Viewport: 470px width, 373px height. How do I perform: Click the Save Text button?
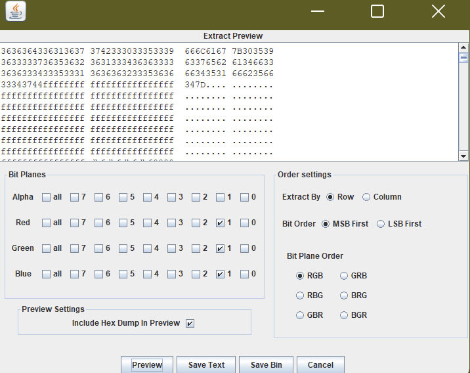tap(206, 364)
